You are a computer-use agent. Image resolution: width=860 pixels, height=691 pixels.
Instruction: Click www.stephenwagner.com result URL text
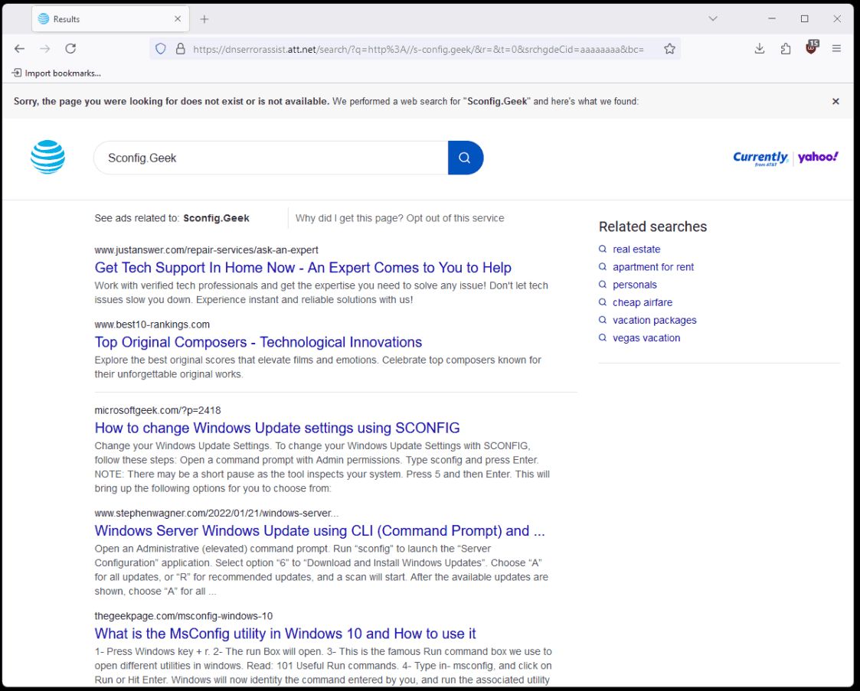216,513
